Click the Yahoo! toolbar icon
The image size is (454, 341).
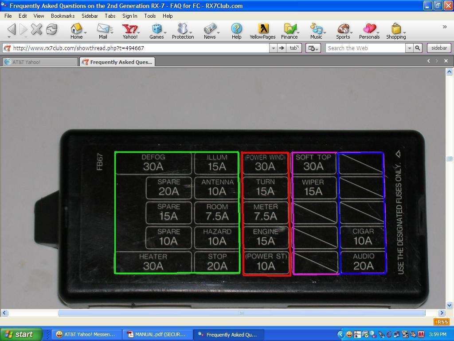[x=130, y=29]
